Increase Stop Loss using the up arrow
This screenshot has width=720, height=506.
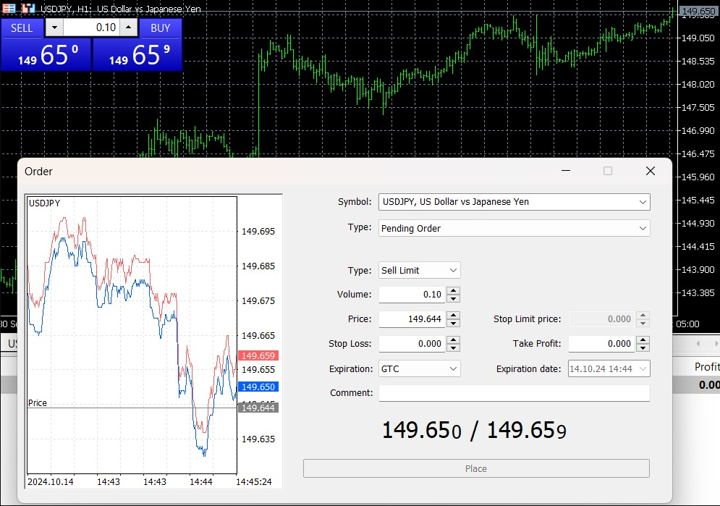(453, 340)
